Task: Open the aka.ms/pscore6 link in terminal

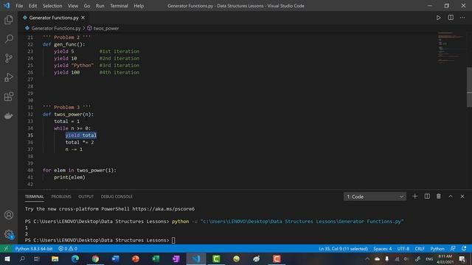Action: [164, 209]
